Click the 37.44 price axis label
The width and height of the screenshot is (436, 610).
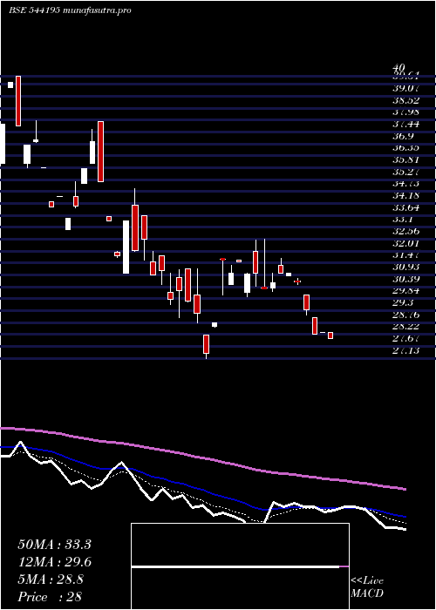tap(405, 124)
